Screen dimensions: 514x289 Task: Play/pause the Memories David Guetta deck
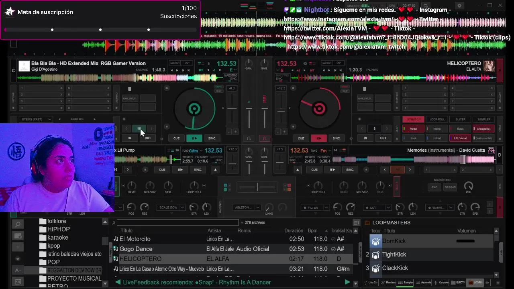(332, 170)
